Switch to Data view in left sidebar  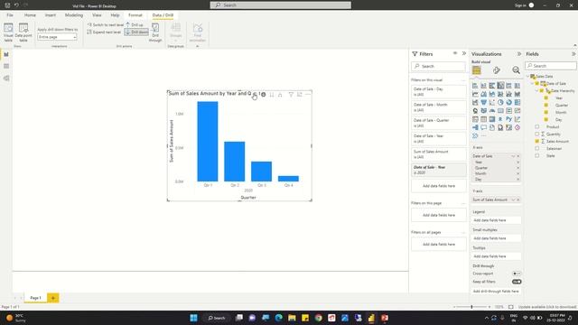tap(6, 66)
